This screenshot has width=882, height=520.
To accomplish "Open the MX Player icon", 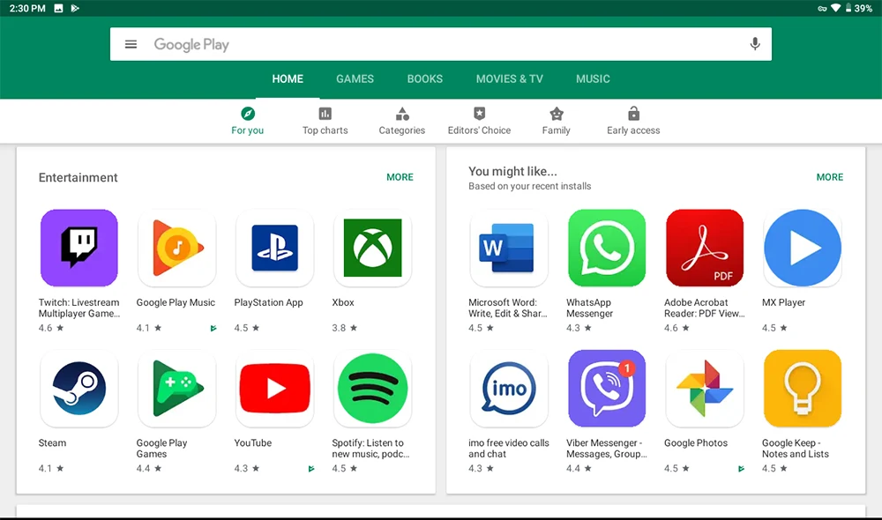I will 803,248.
